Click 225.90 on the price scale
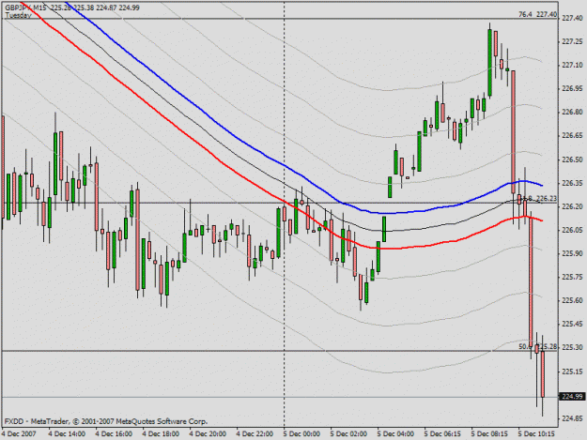 tap(572, 253)
